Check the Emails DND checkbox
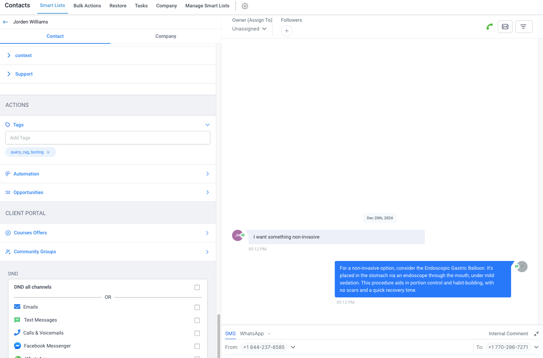 click(x=197, y=307)
